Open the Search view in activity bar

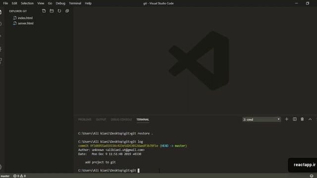[x=1, y=24]
